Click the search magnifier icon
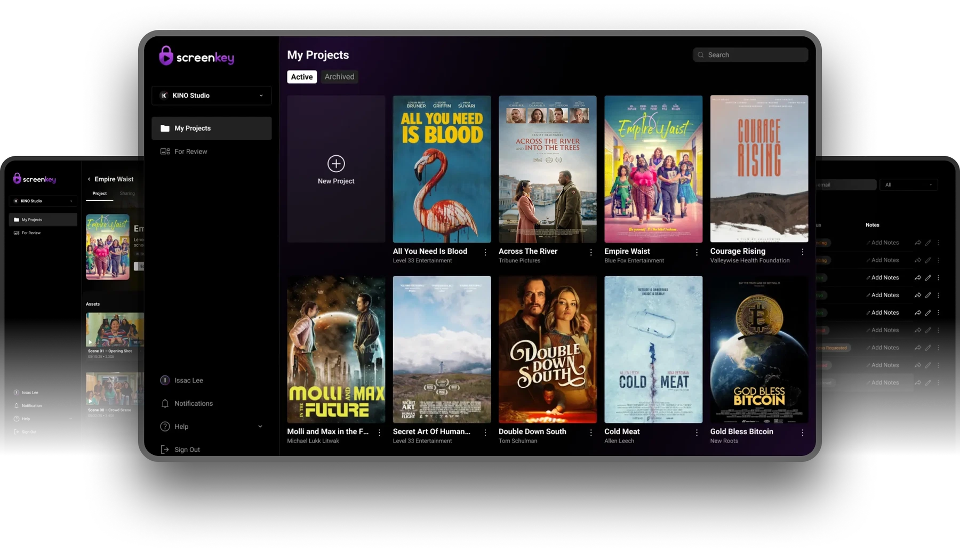Image resolution: width=960 pixels, height=552 pixels. 701,55
